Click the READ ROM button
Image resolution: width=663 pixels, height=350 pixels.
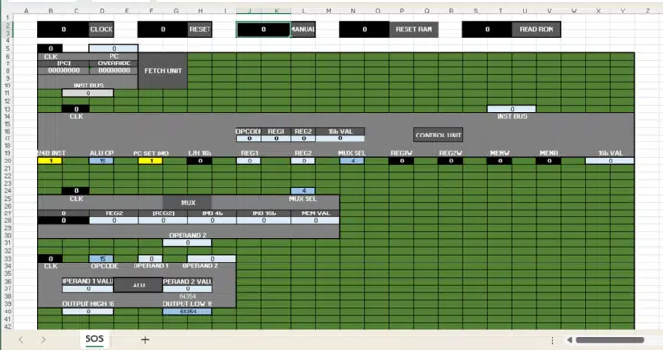[x=536, y=29]
